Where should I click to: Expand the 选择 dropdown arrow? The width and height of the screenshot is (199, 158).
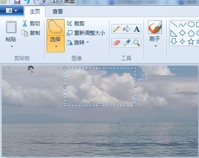56,46
